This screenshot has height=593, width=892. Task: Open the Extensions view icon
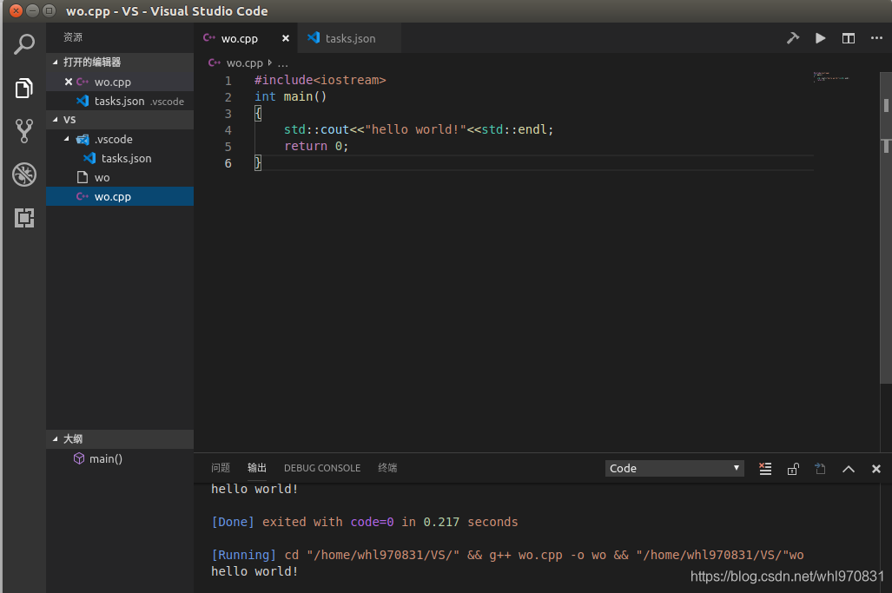(24, 218)
